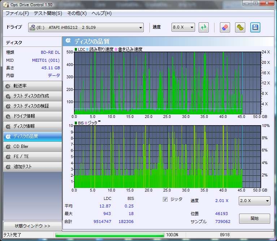Click the eraser disc icon
277x241 pixels.
point(224,27)
